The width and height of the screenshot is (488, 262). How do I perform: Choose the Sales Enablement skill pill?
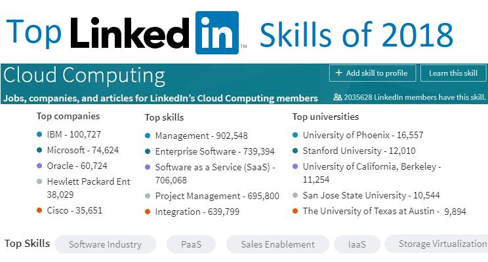[x=277, y=244]
